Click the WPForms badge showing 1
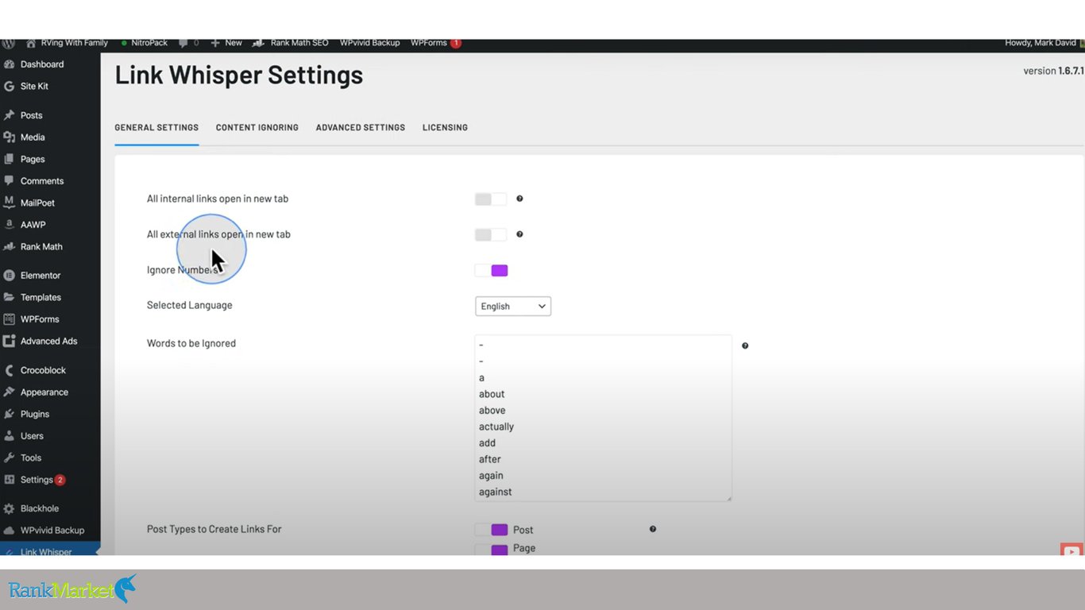This screenshot has width=1085, height=610. (x=456, y=43)
